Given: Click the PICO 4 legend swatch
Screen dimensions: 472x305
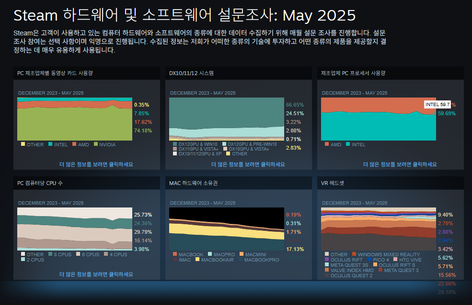Looking at the screenshot, I should (x=369, y=260).
